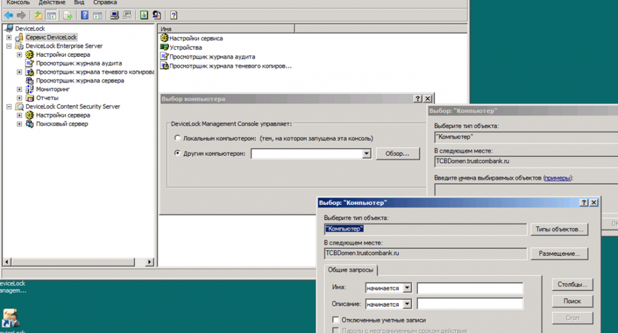Click the Поиск button

click(572, 301)
